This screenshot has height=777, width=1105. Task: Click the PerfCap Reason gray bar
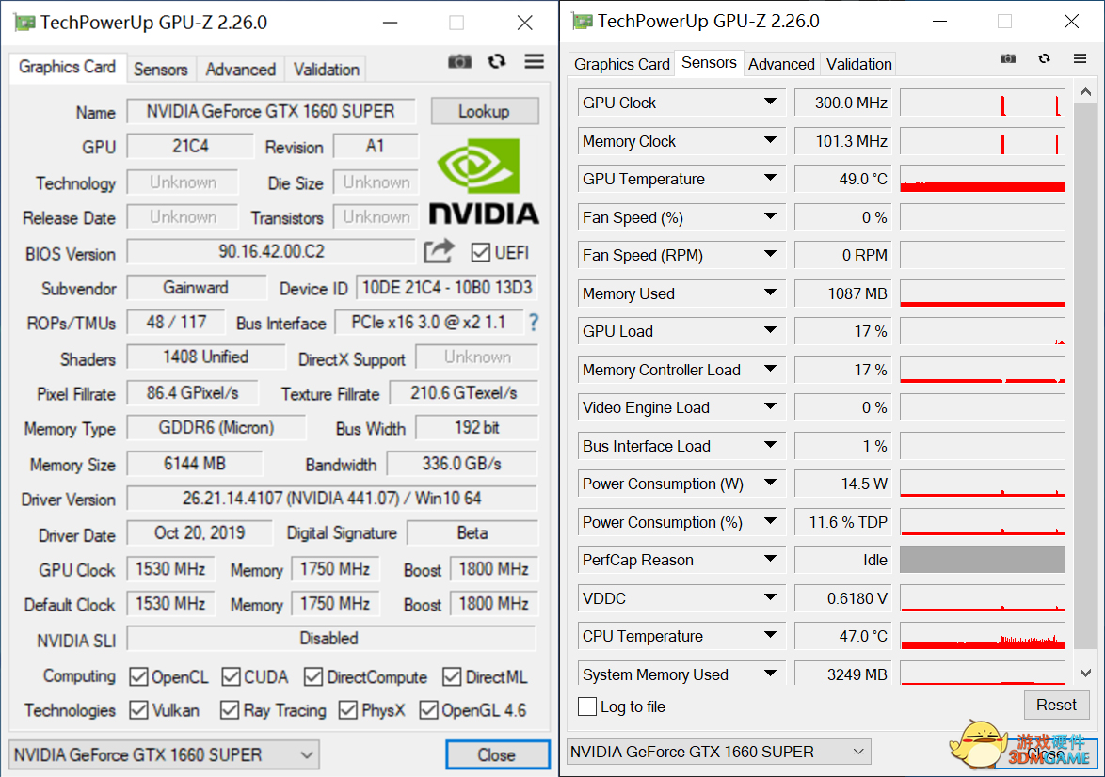[x=982, y=560]
